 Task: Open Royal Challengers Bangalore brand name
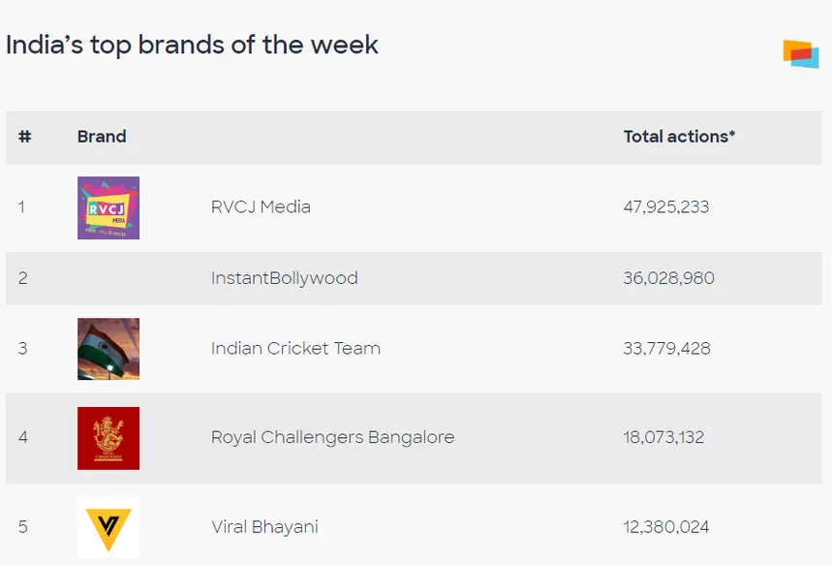[x=332, y=437]
